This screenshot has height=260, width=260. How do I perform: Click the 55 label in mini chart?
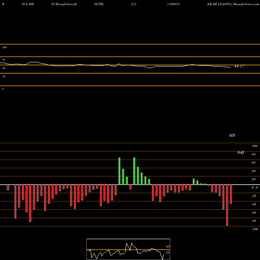tap(167, 253)
